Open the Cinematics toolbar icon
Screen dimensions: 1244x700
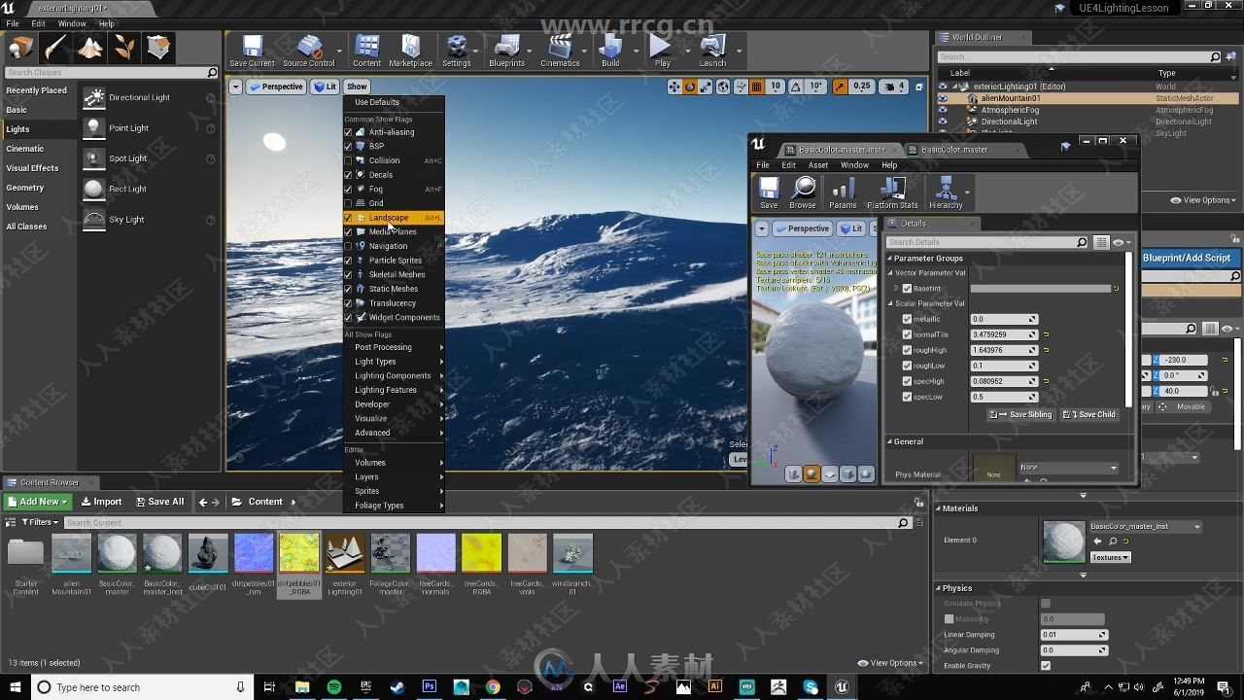coord(560,51)
